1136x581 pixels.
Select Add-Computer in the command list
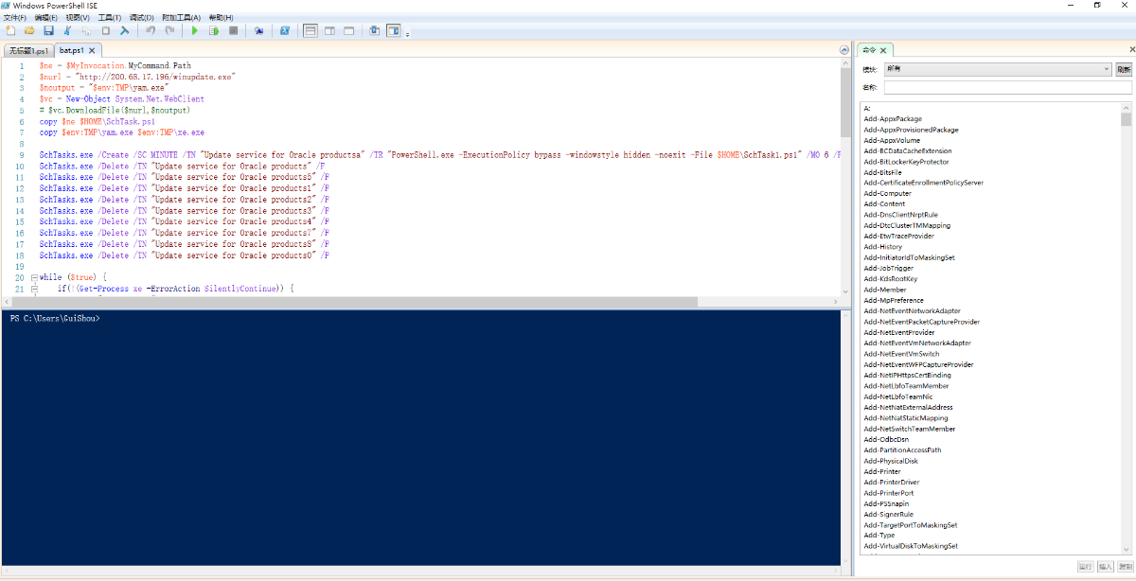coord(887,194)
